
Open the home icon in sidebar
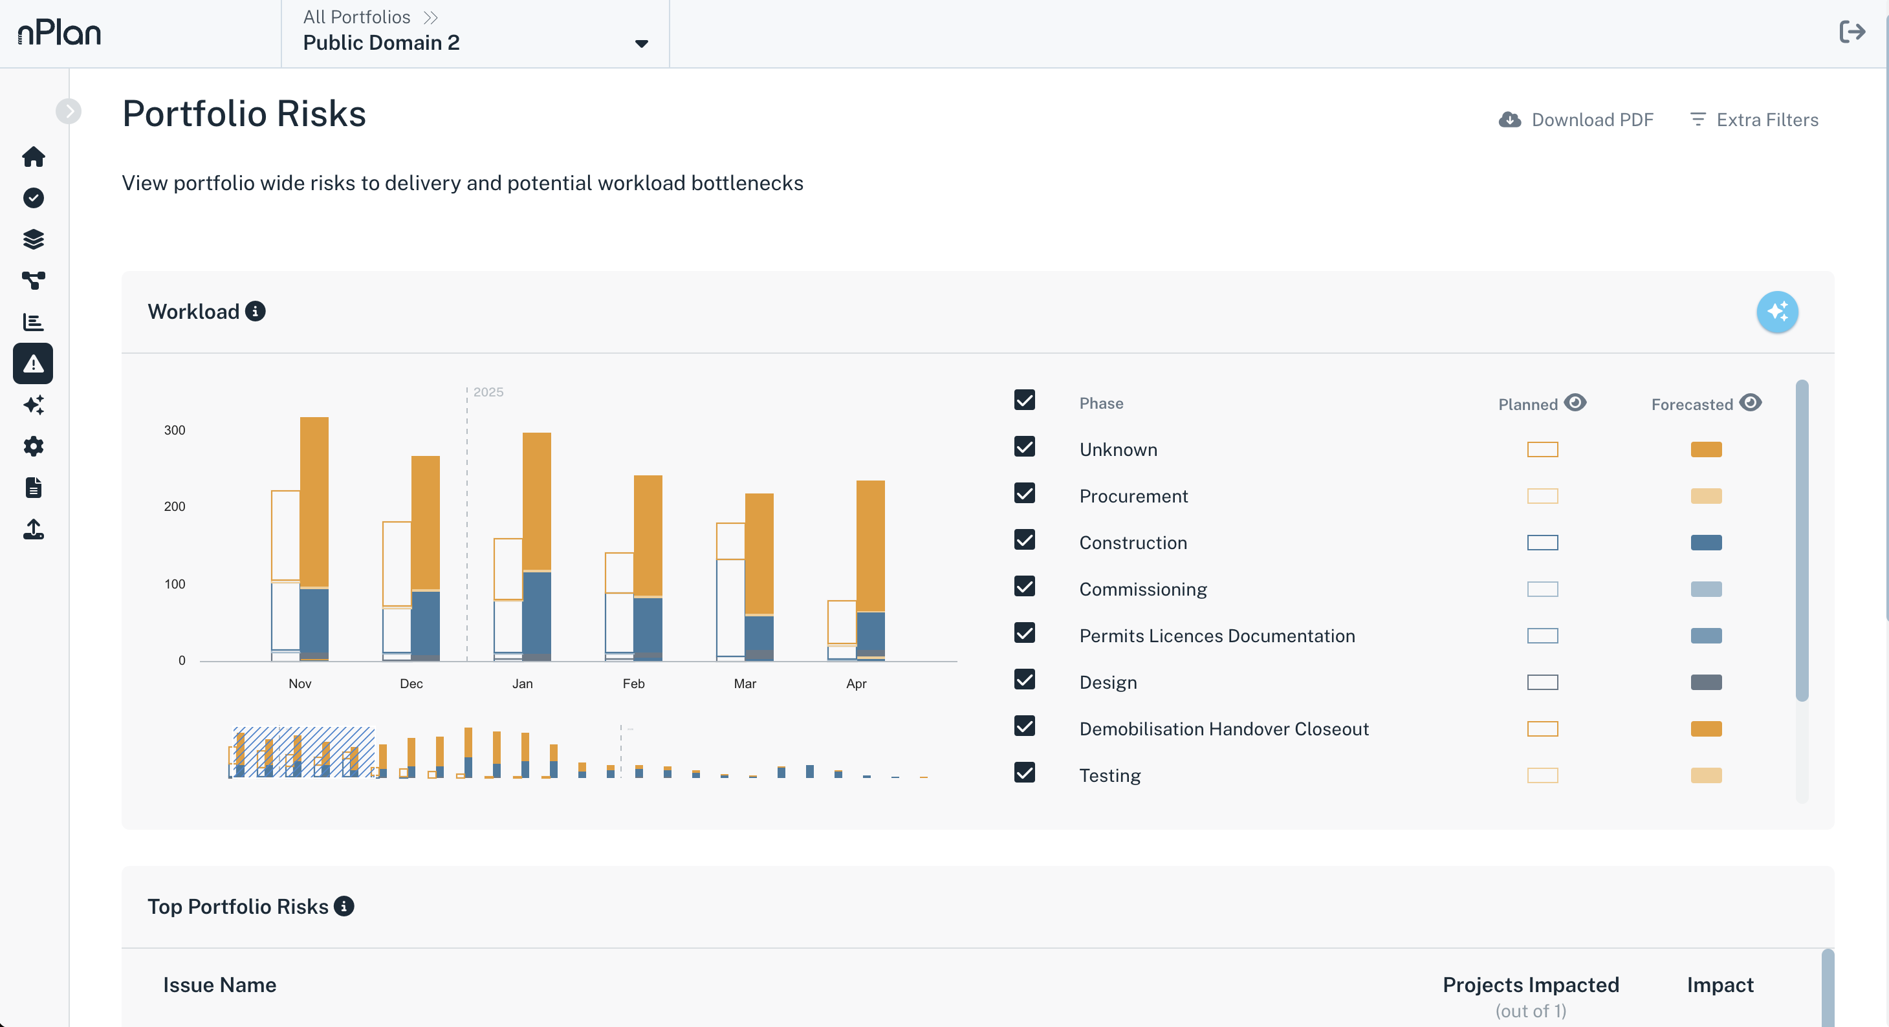[x=33, y=157]
